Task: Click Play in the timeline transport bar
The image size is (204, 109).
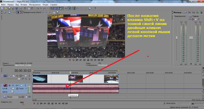Action: point(45,103)
